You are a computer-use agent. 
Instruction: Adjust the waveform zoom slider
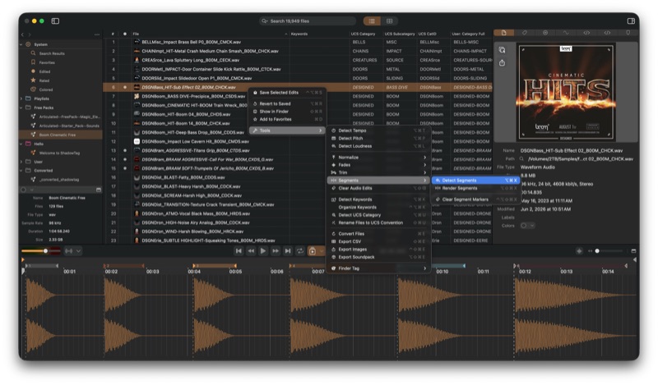pos(597,251)
